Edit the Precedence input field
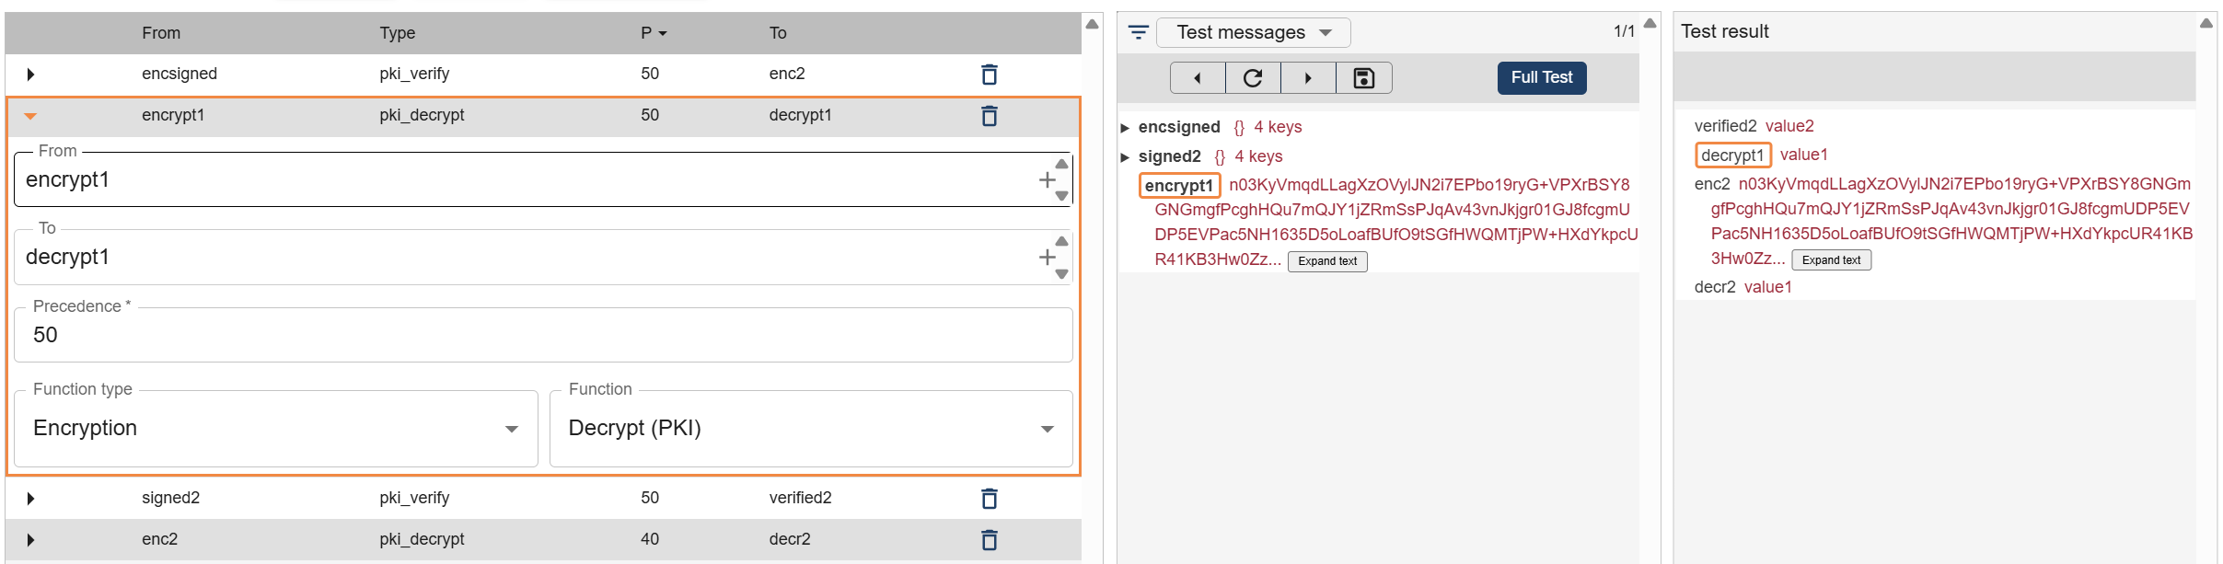The image size is (2223, 564). [543, 335]
